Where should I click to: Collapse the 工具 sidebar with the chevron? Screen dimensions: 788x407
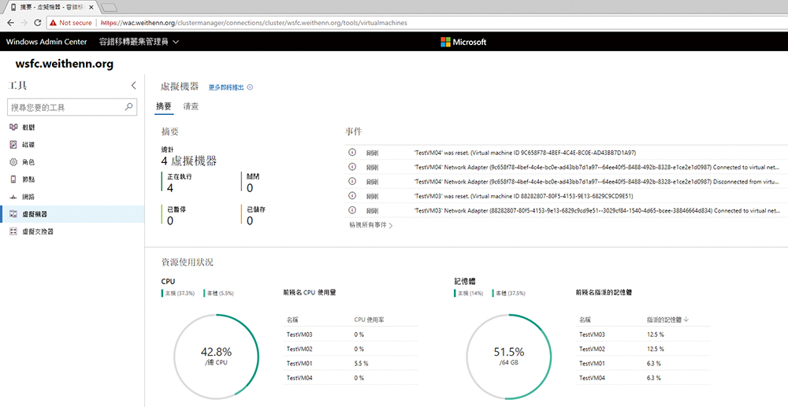pos(134,85)
